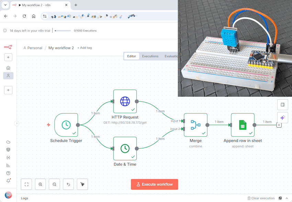The height and width of the screenshot is (202, 292).
Task: Add a node after Append row in sheet
Action: (279, 125)
